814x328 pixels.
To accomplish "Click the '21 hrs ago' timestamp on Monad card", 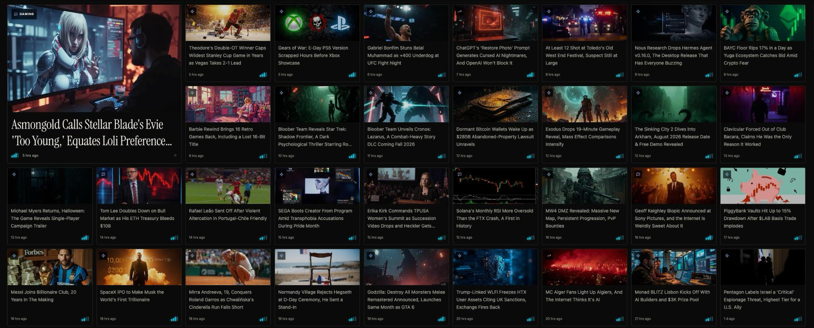I will [x=642, y=319].
